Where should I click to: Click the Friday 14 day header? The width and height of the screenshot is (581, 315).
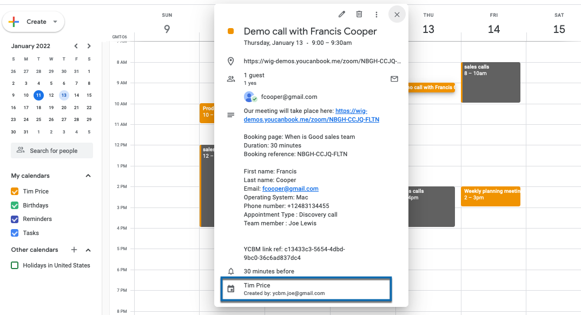pos(494,24)
